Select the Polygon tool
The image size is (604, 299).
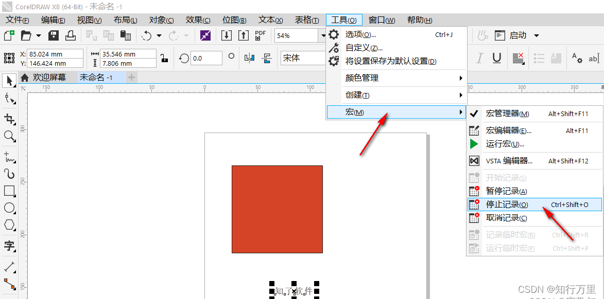[x=9, y=225]
